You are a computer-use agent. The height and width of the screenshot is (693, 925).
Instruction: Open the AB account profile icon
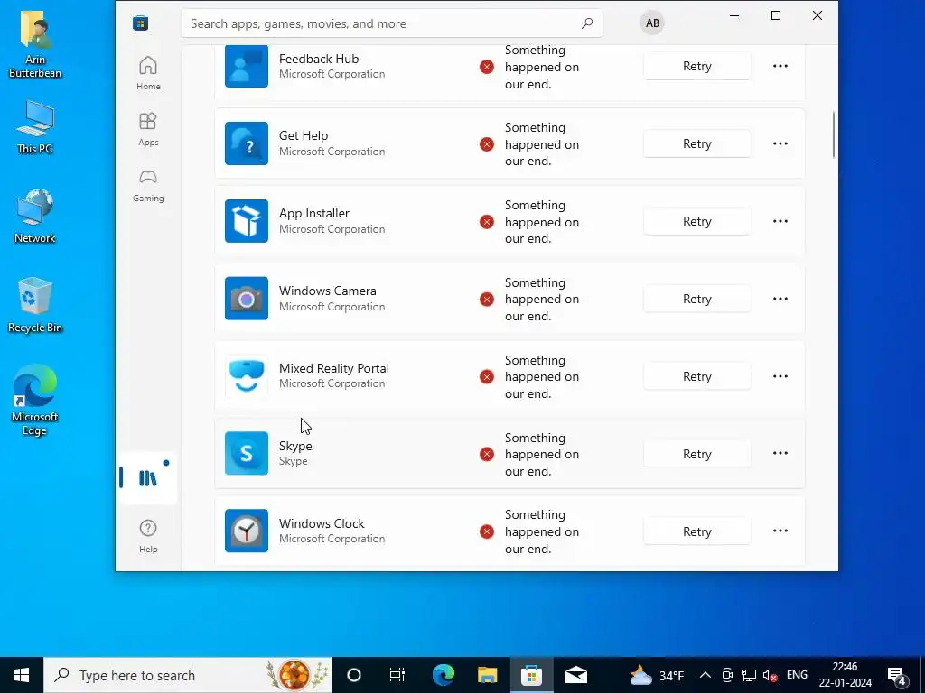pos(652,23)
